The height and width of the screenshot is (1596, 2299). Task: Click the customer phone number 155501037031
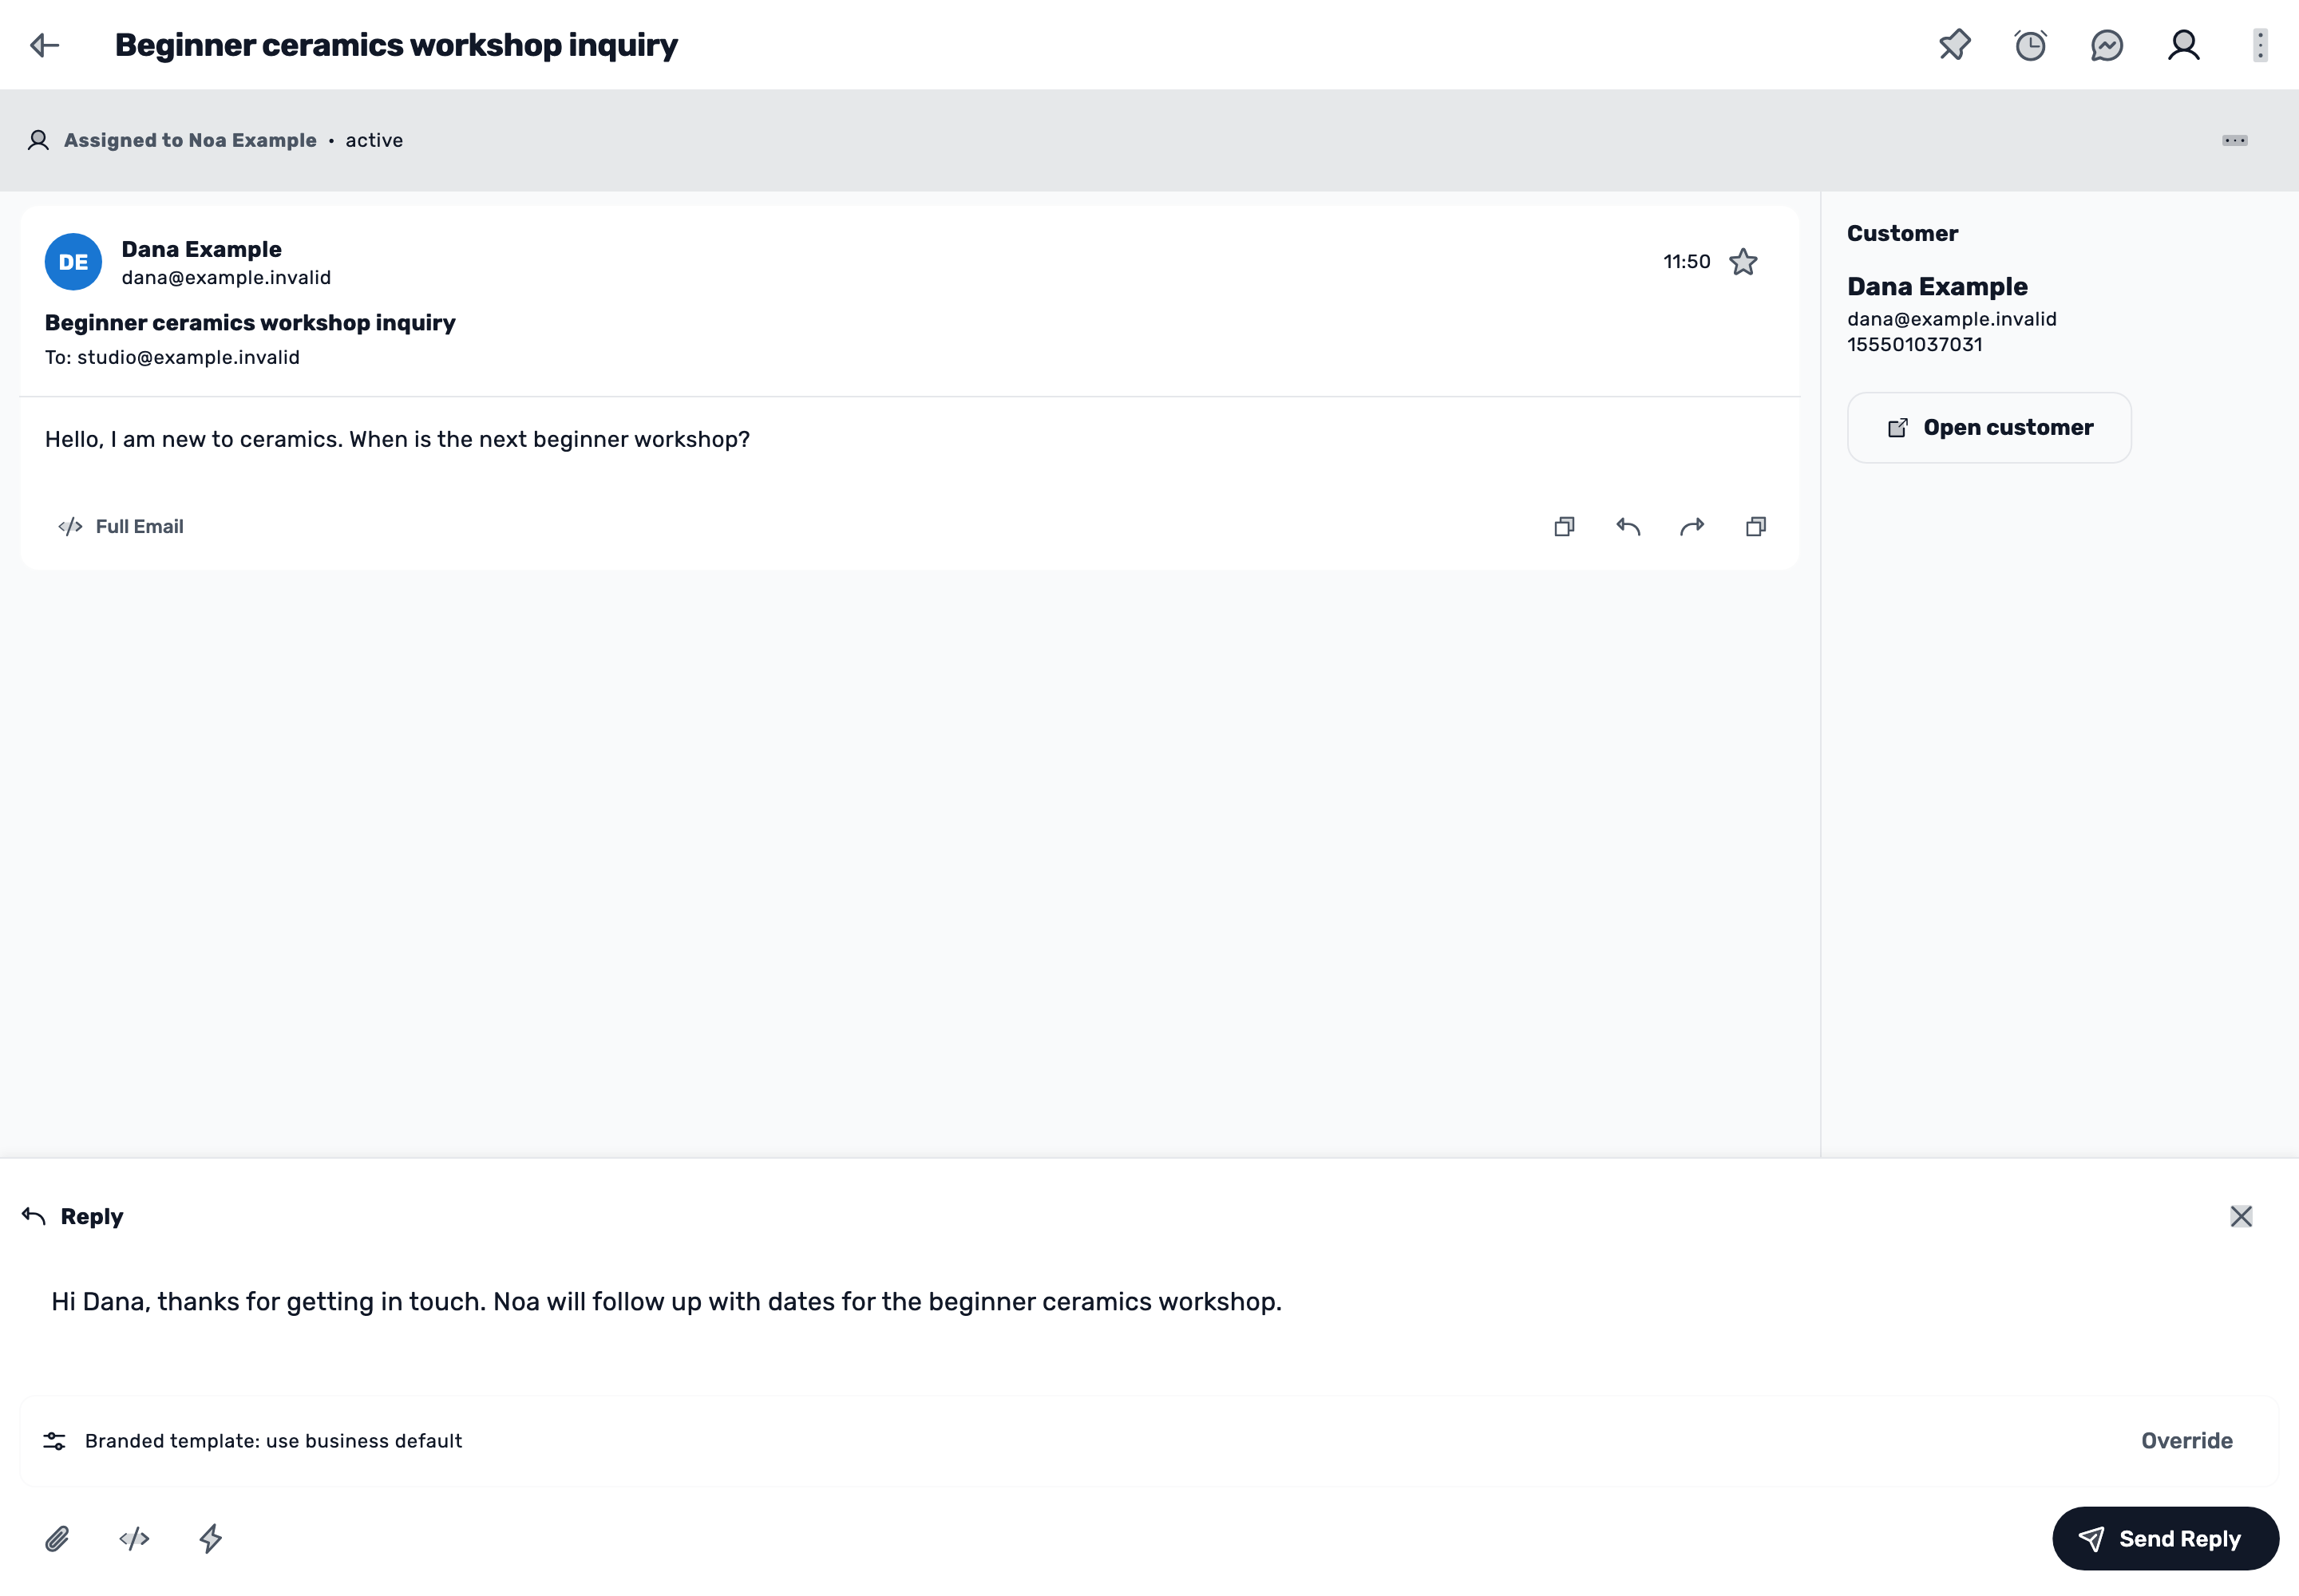(1913, 345)
